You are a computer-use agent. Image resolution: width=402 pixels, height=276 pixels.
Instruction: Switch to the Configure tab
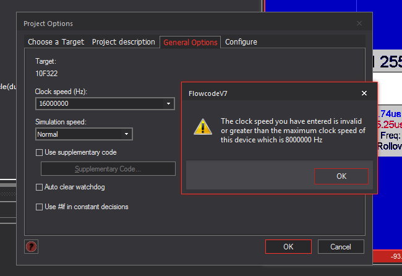241,42
